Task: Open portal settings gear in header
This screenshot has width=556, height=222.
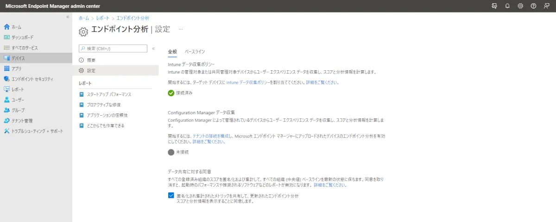Action: coord(520,6)
